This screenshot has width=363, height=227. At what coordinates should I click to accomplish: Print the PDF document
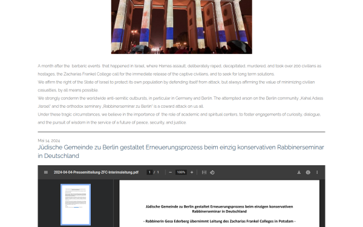[308, 173]
